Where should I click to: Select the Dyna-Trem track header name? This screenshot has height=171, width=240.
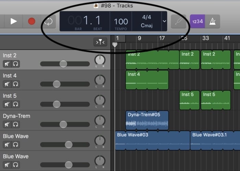tap(16, 116)
